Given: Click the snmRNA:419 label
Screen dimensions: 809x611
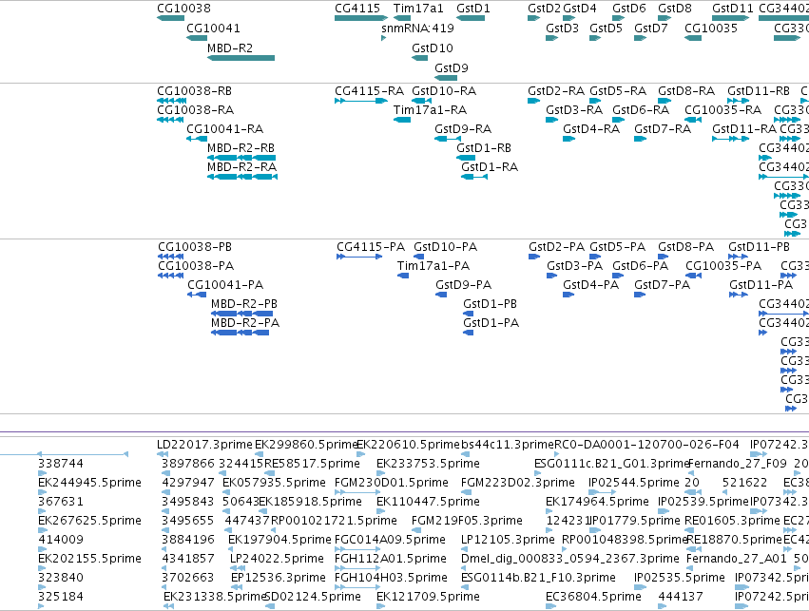Looking at the screenshot, I should pyautogui.click(x=418, y=29).
